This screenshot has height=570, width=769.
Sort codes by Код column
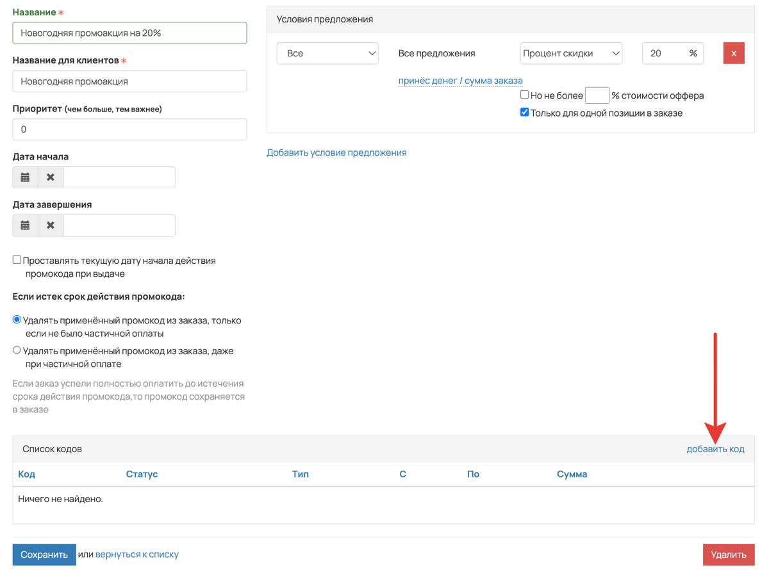27,474
